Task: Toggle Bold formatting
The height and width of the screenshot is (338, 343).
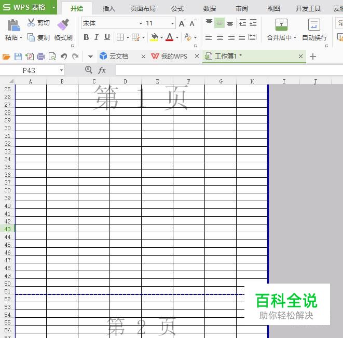Action: point(86,37)
